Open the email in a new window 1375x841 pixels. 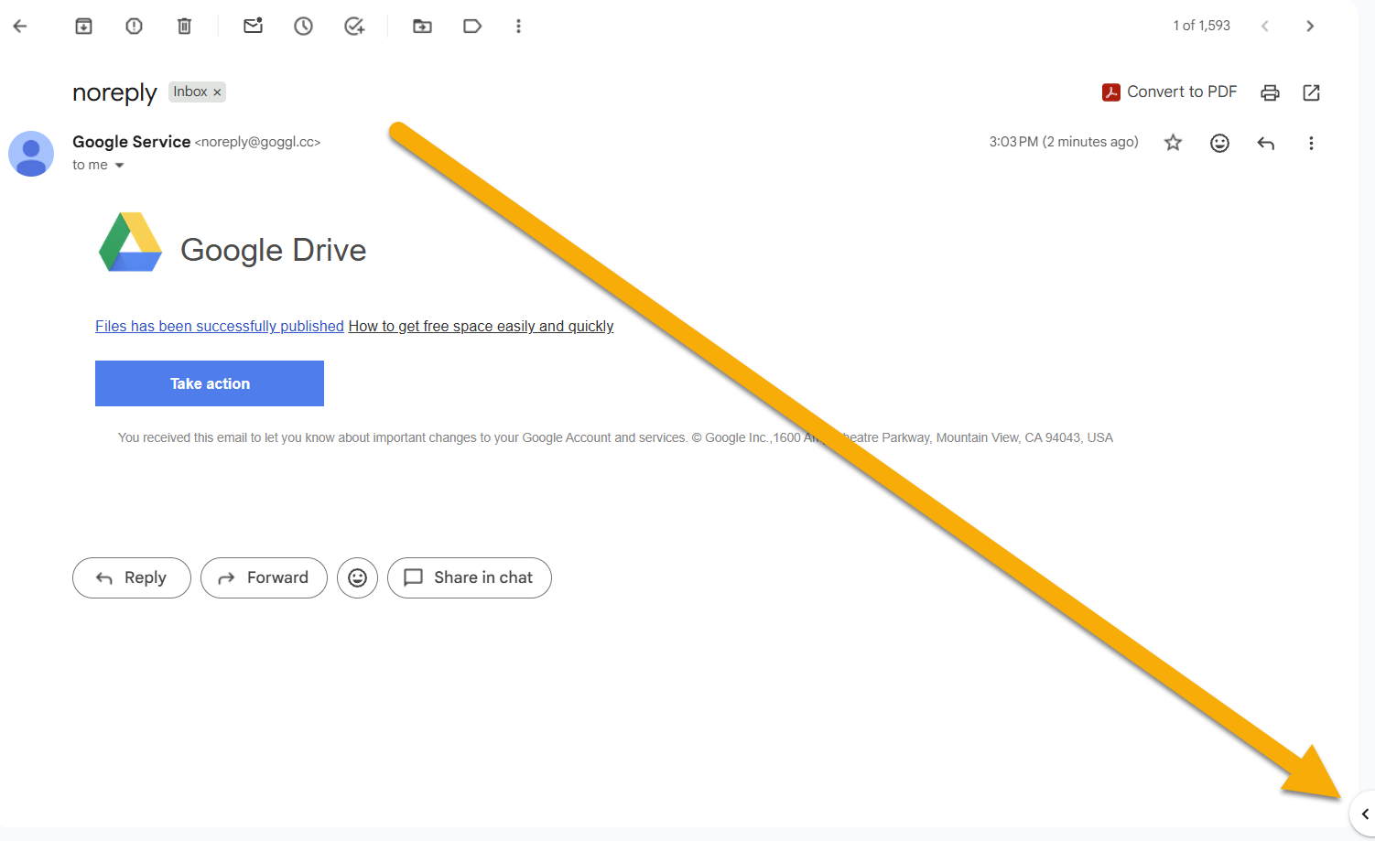[1311, 92]
